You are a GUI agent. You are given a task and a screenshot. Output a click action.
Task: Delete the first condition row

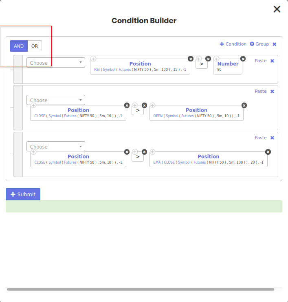point(272,61)
